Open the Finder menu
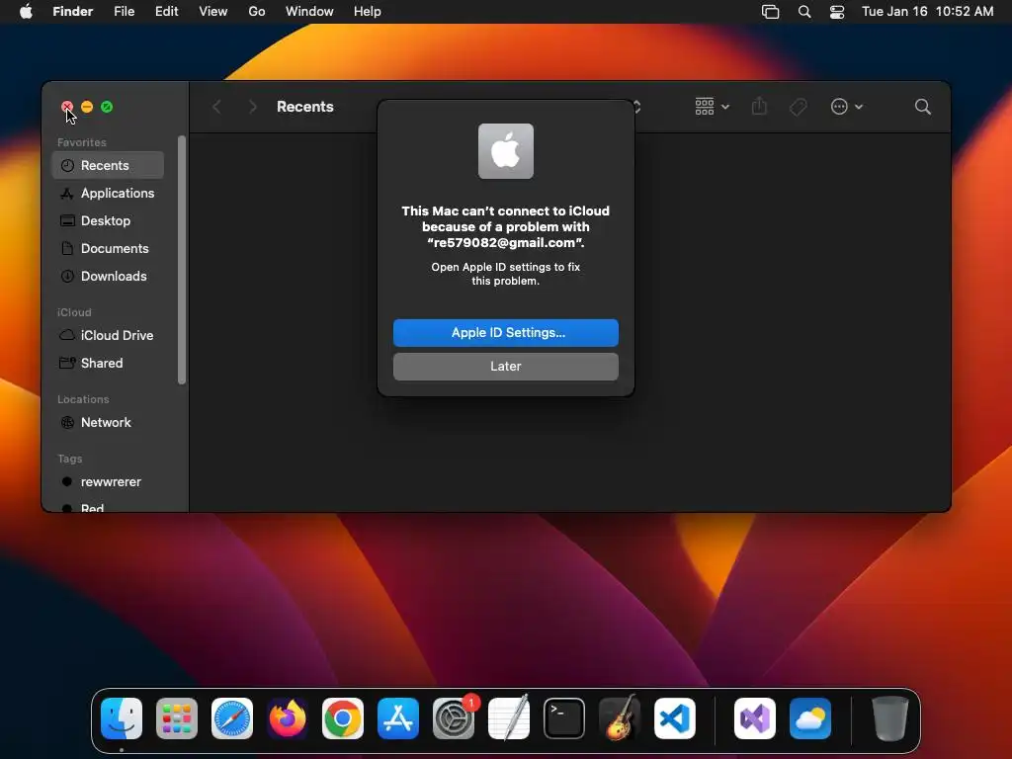Viewport: 1012px width, 759px height. pyautogui.click(x=72, y=12)
